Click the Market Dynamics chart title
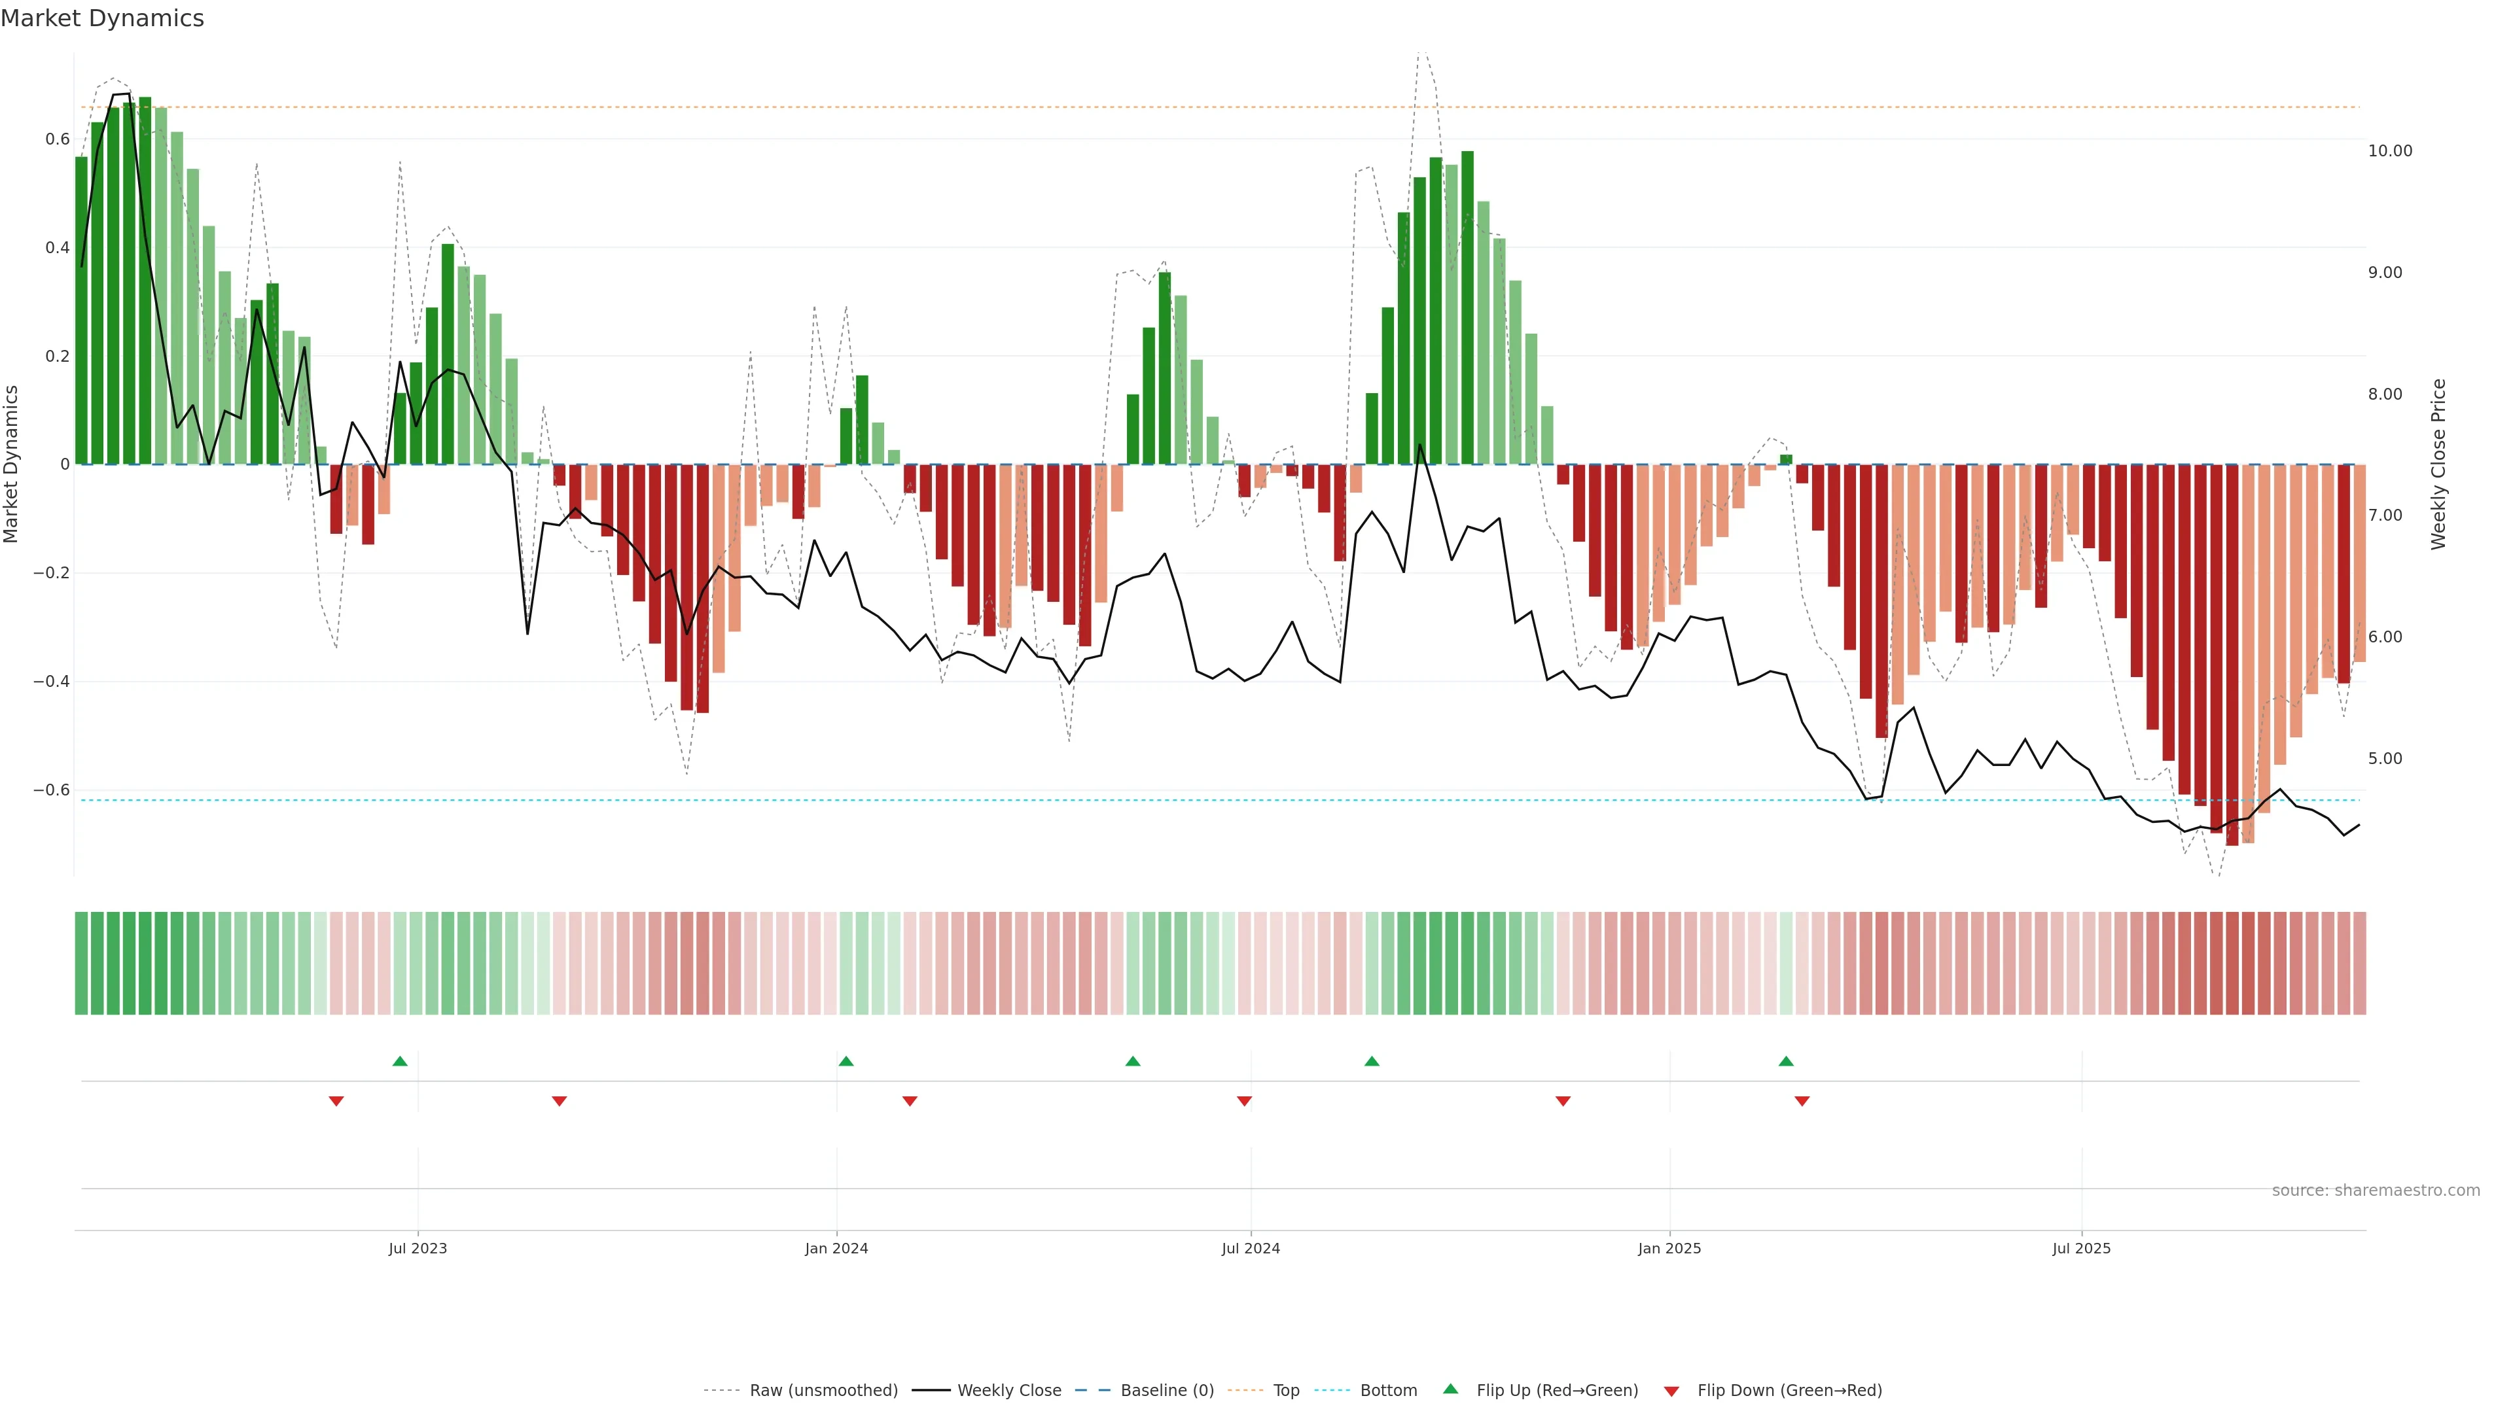 (x=103, y=18)
